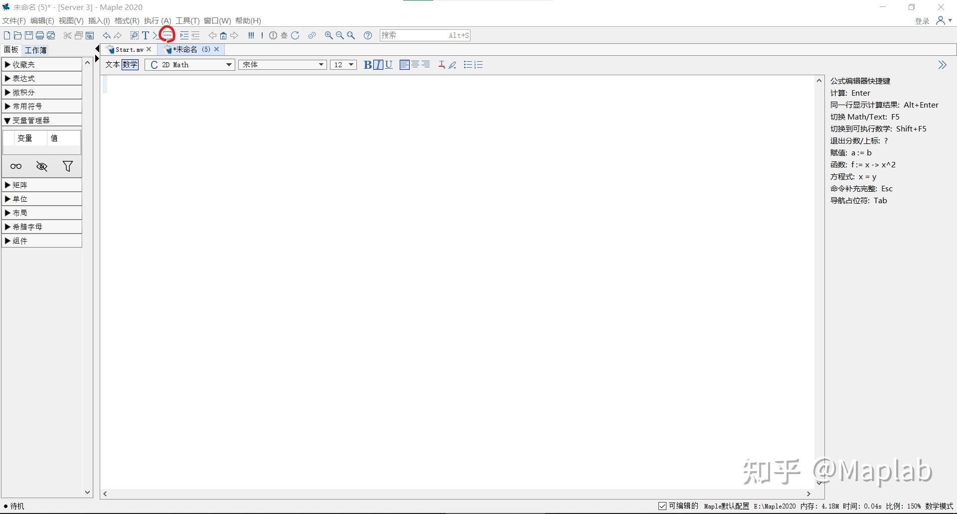Execute selection with single exclamation icon
The image size is (957, 514).
click(262, 35)
